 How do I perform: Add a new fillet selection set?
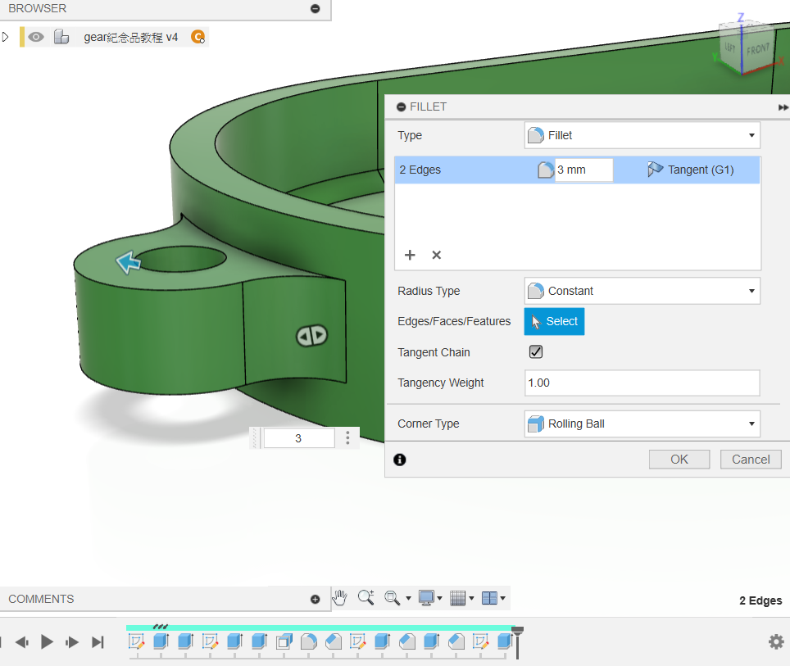click(410, 255)
